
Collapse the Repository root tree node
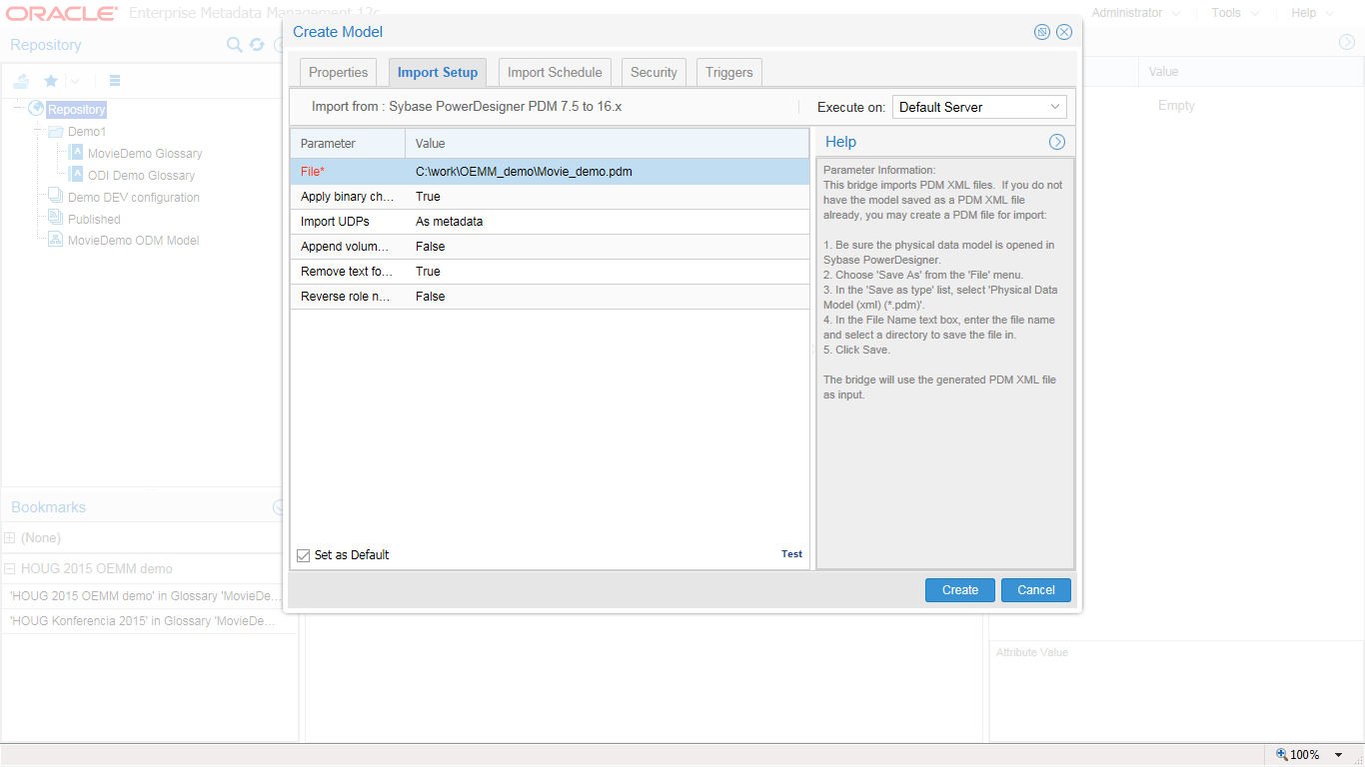[x=18, y=109]
